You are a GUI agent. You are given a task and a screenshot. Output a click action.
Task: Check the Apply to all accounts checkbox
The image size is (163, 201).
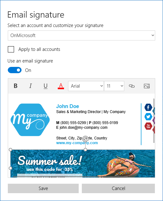point(11,49)
